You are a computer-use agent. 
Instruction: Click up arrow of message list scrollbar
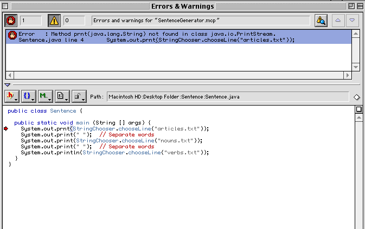click(x=356, y=34)
